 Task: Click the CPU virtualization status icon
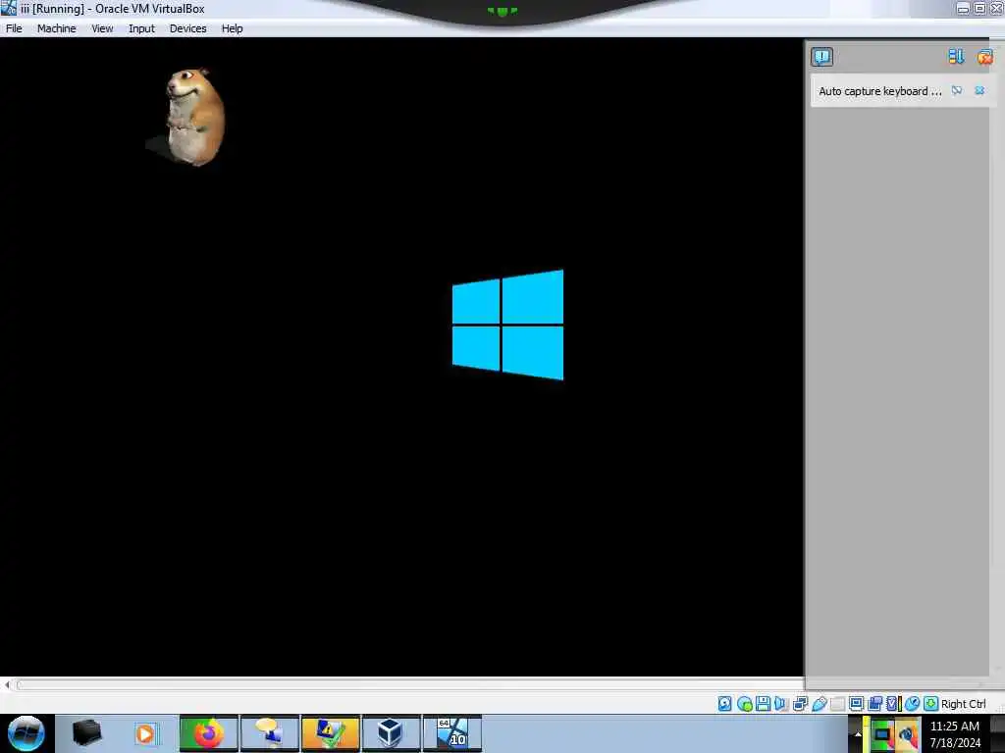point(893,704)
